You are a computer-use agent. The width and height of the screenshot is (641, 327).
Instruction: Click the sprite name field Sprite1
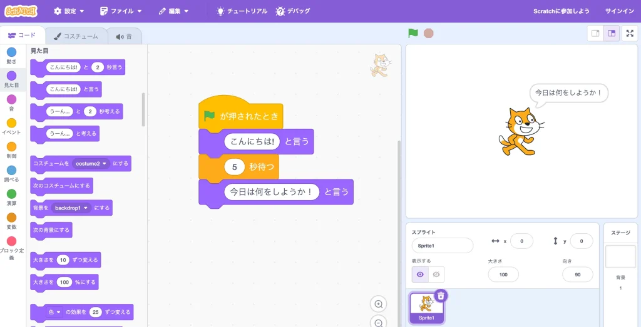pos(443,245)
